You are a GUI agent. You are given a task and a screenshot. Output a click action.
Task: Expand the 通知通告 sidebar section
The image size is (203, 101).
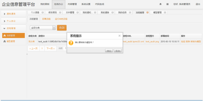14,14
